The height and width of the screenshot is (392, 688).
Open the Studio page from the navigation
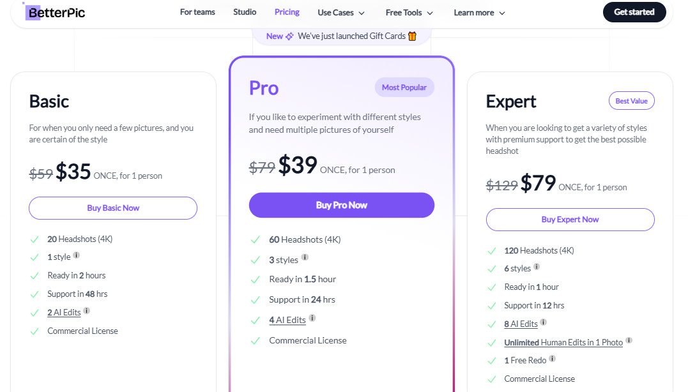(245, 11)
